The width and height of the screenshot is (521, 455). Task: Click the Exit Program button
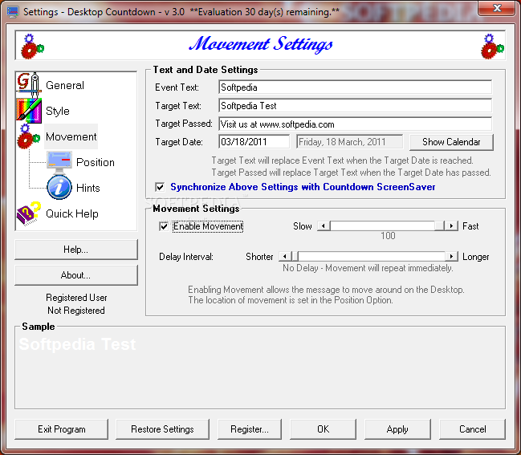click(x=62, y=429)
